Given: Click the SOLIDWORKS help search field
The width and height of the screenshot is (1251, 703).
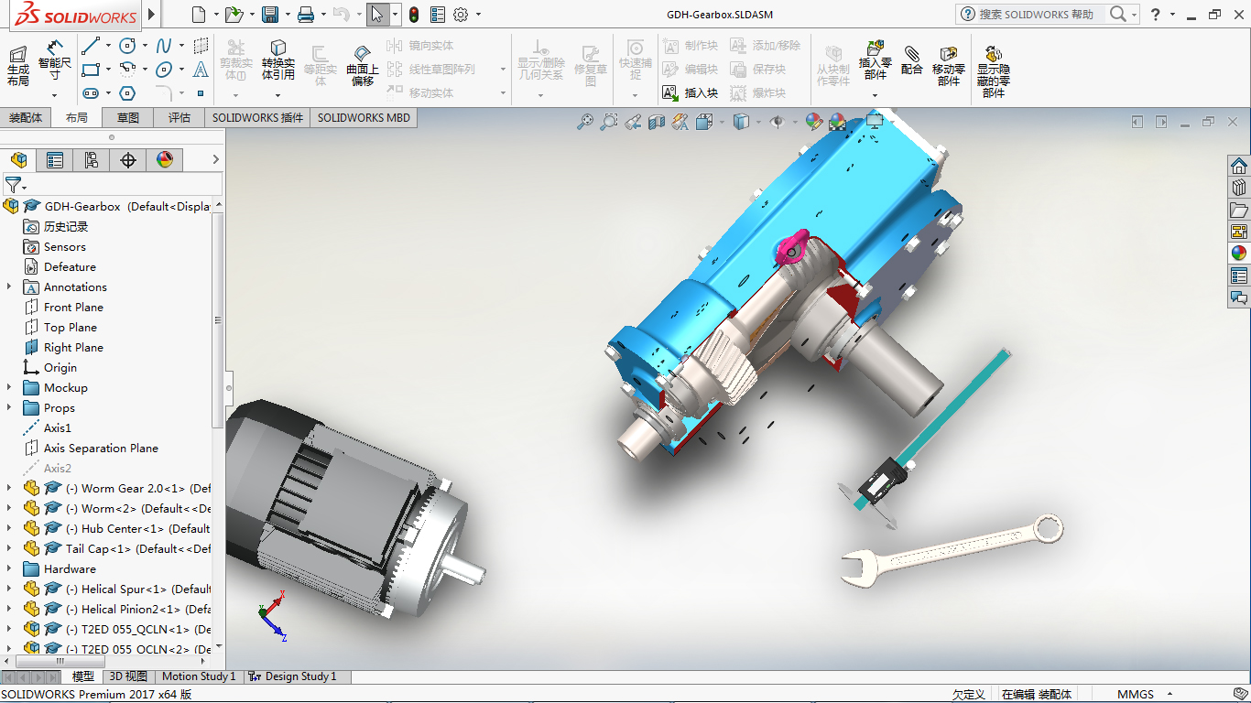Looking at the screenshot, I should click(x=1036, y=15).
